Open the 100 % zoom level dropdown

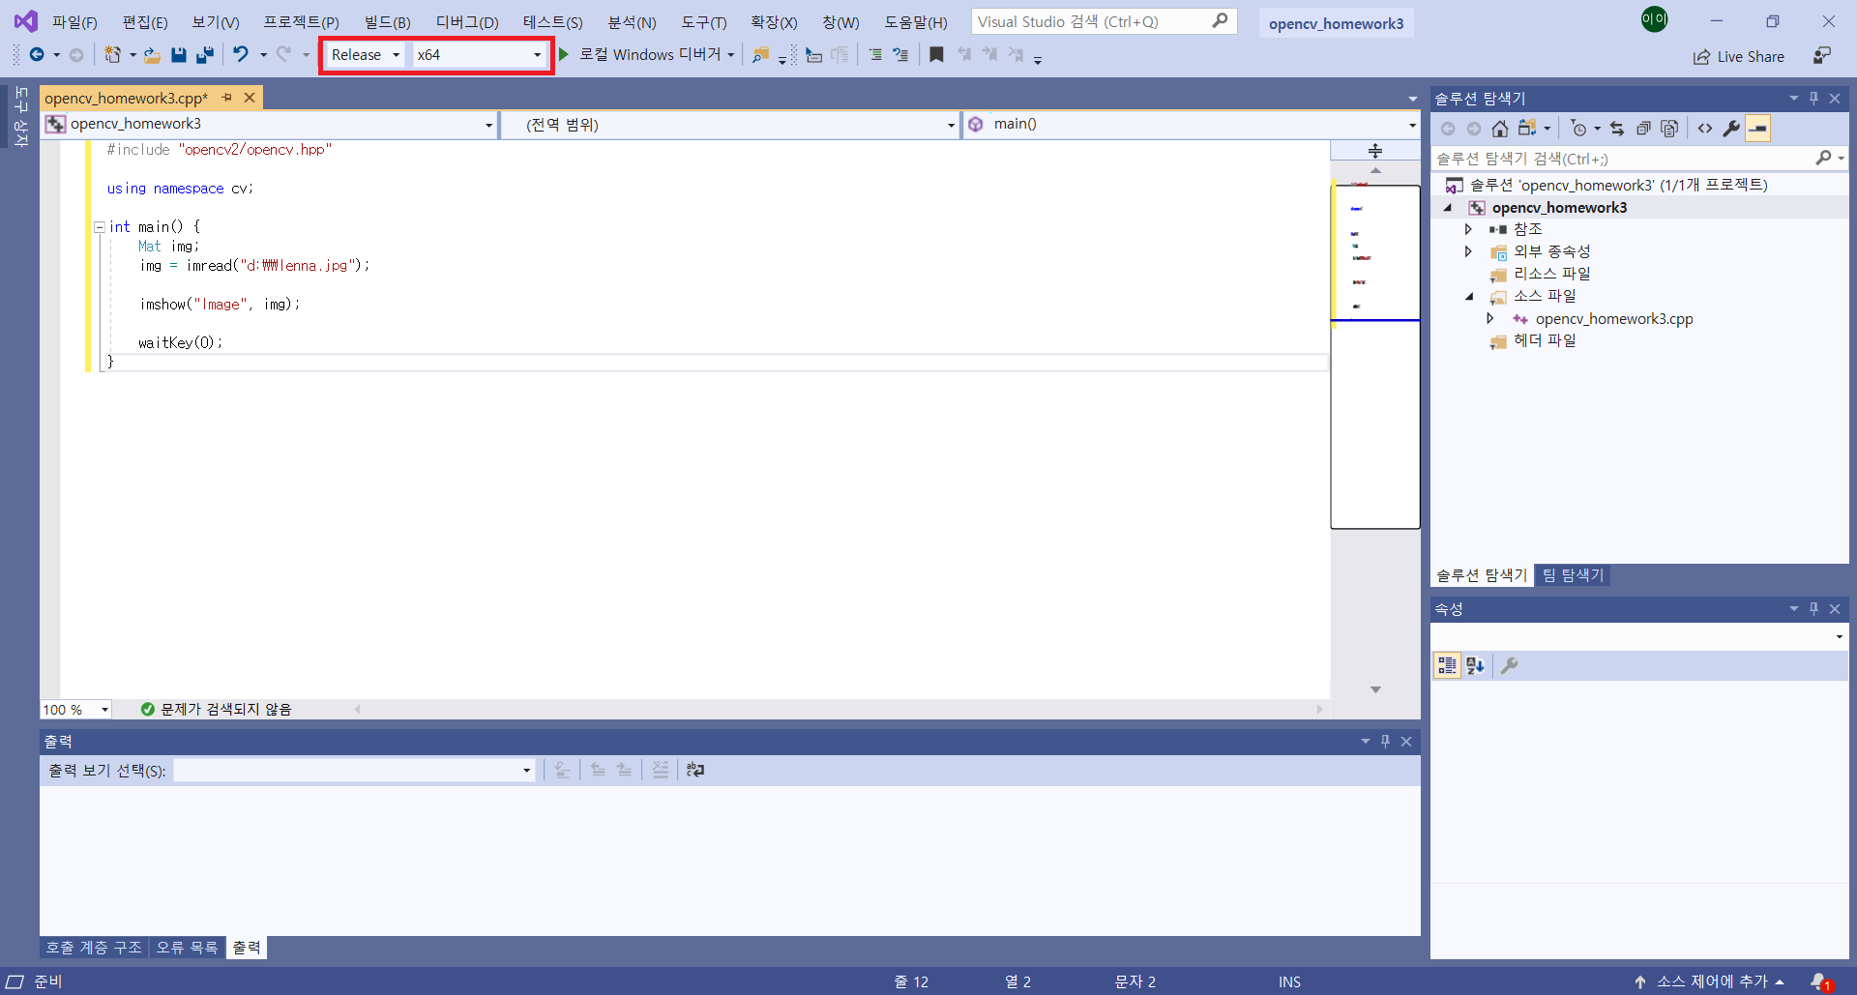click(75, 710)
